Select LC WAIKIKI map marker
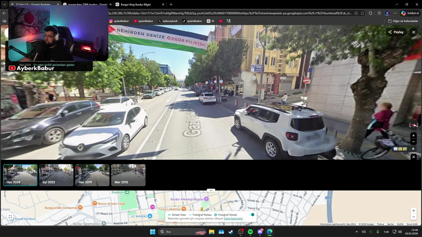This screenshot has height=237, width=422. tap(150, 216)
